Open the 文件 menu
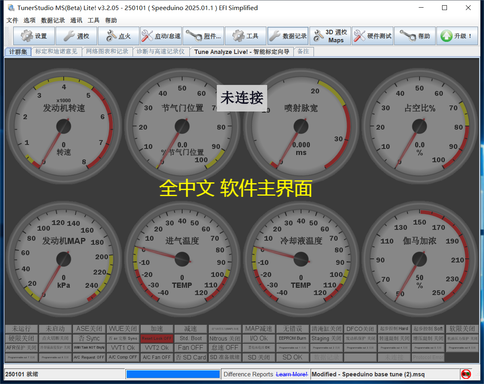 coord(12,20)
